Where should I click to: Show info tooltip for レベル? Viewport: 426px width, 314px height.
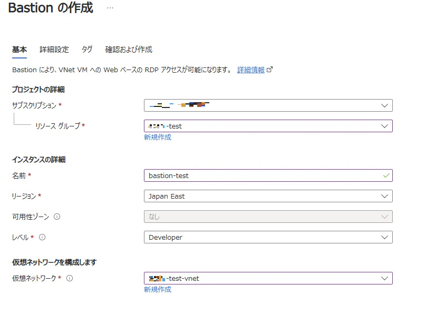[x=42, y=237]
